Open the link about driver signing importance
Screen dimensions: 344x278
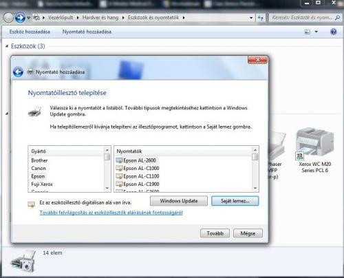coord(111,213)
